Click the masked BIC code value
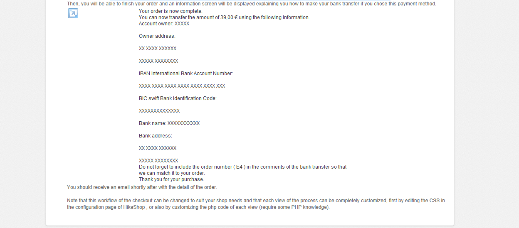Screen dimensions: 519x228 coord(159,111)
